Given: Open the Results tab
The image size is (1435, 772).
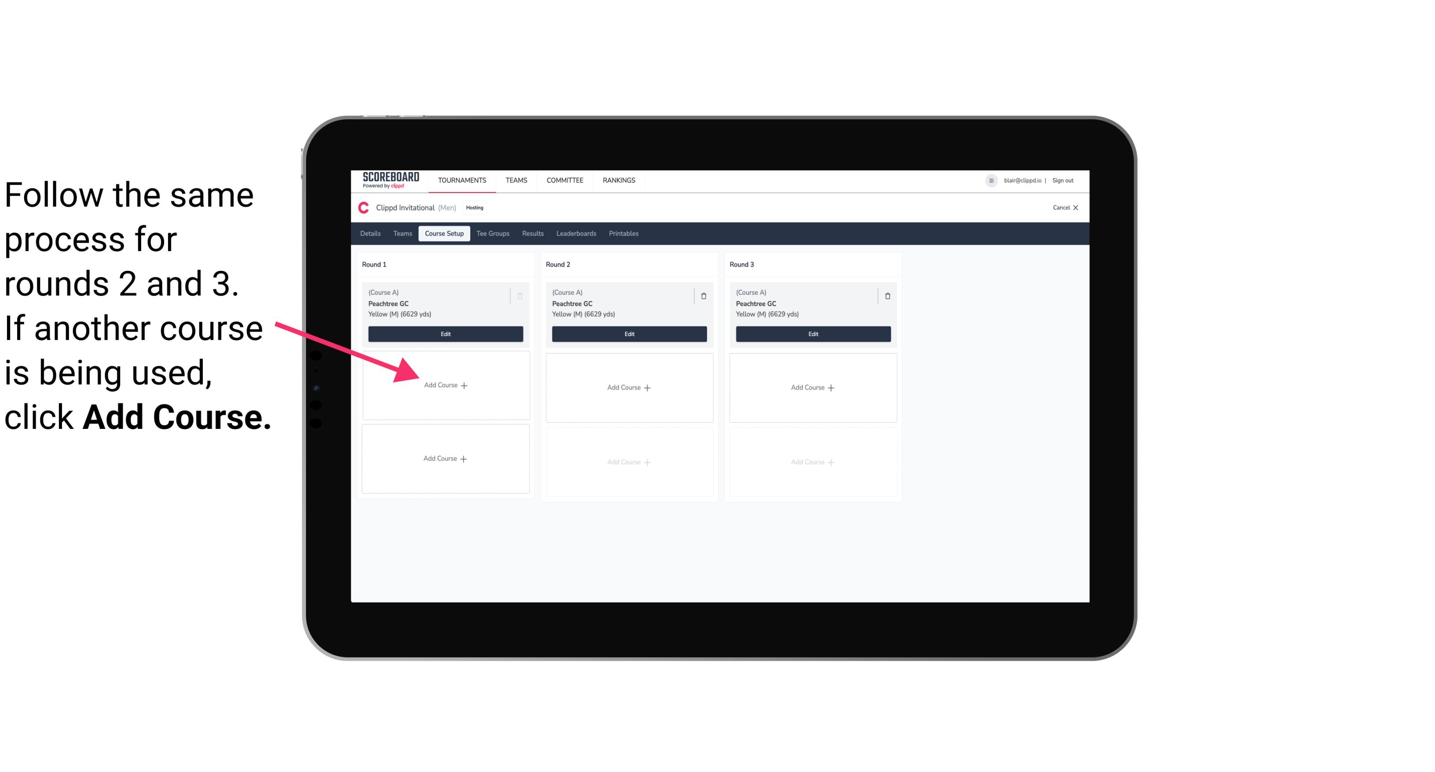Looking at the screenshot, I should (x=532, y=234).
